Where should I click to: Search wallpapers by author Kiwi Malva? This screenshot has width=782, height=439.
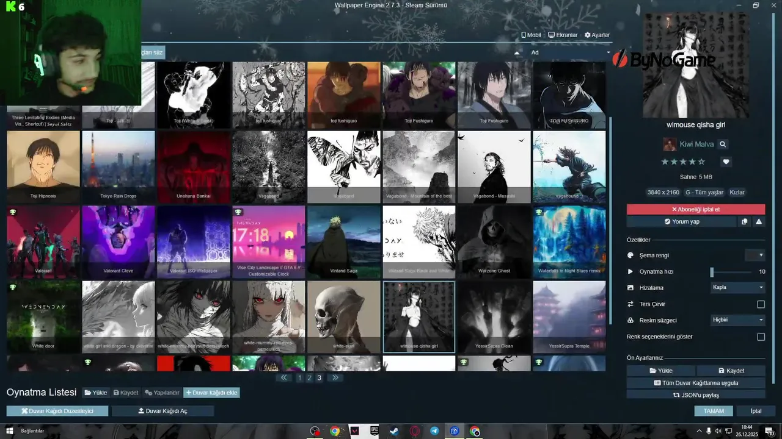click(x=723, y=145)
